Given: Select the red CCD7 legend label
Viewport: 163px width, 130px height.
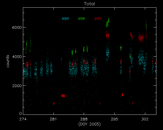Looking at the screenshot, I should (98, 19).
